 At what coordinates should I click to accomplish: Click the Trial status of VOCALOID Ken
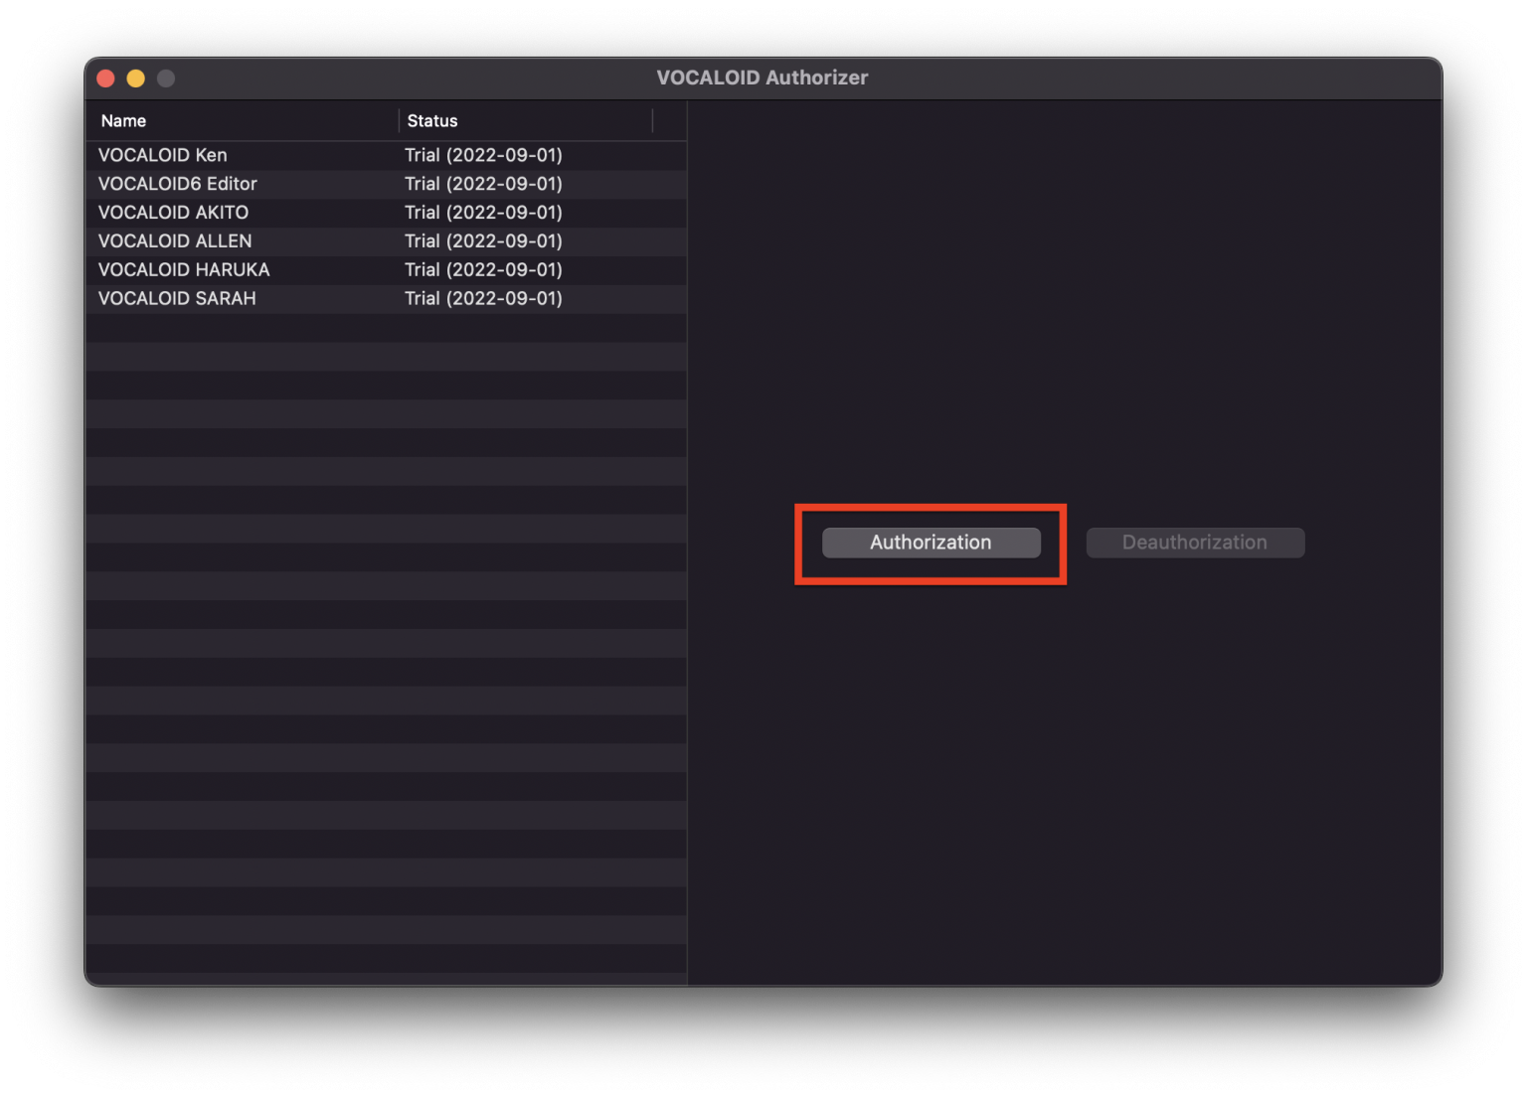(x=483, y=155)
